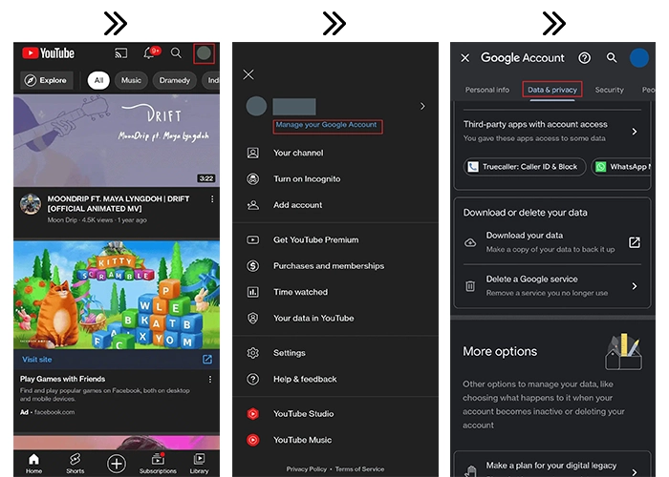Click Manage your Google Account link
Screen dimensions: 669x477
327,126
